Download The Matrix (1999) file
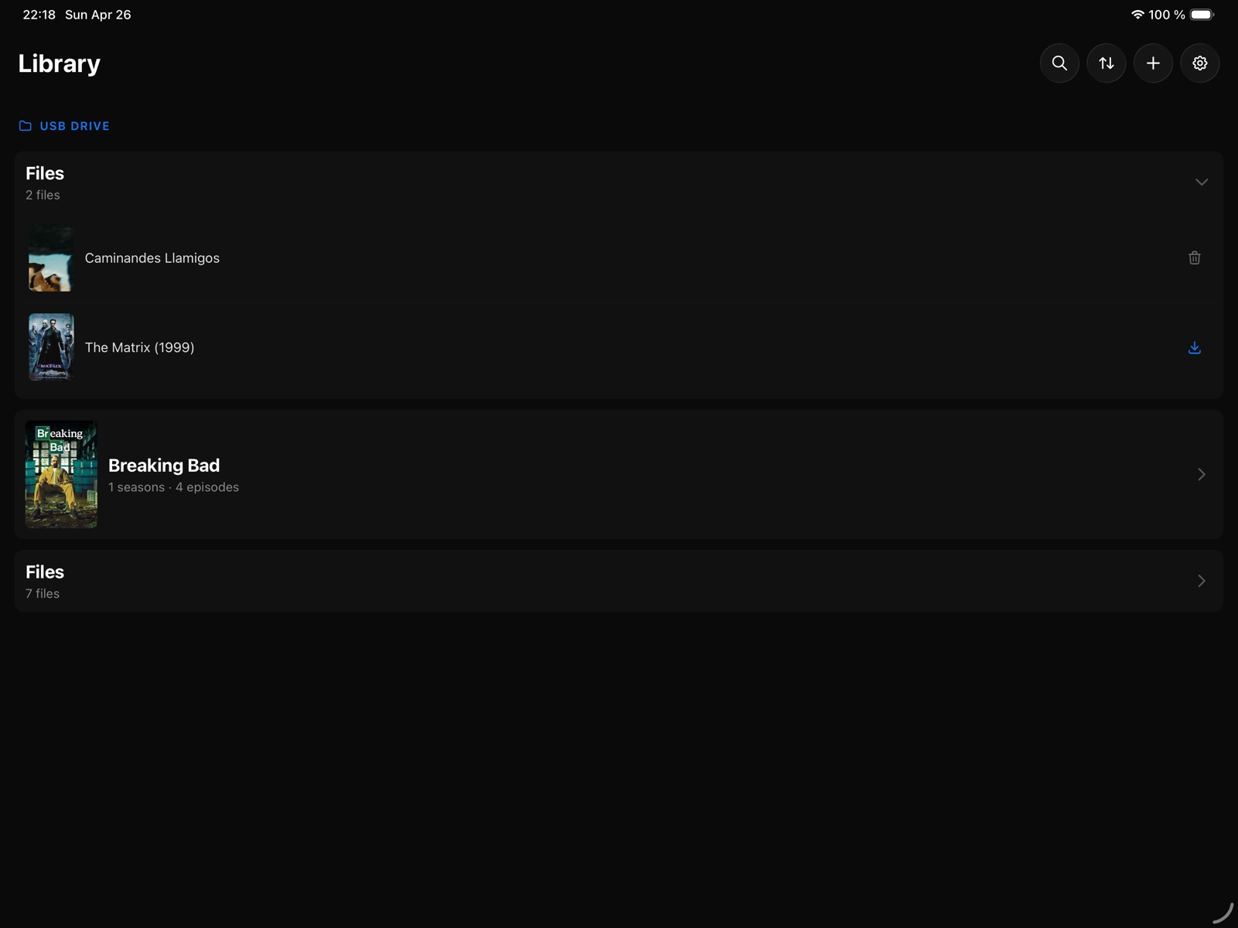 [x=1194, y=348]
